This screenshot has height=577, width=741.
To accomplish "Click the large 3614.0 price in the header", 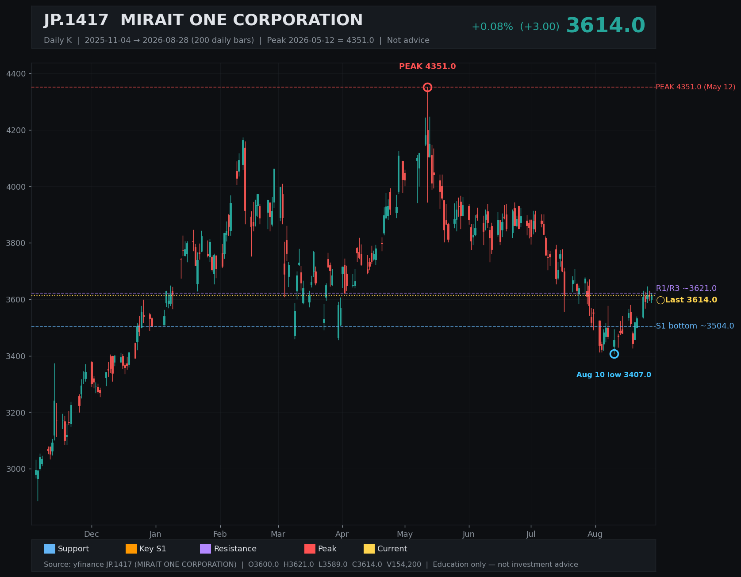I will [x=606, y=26].
